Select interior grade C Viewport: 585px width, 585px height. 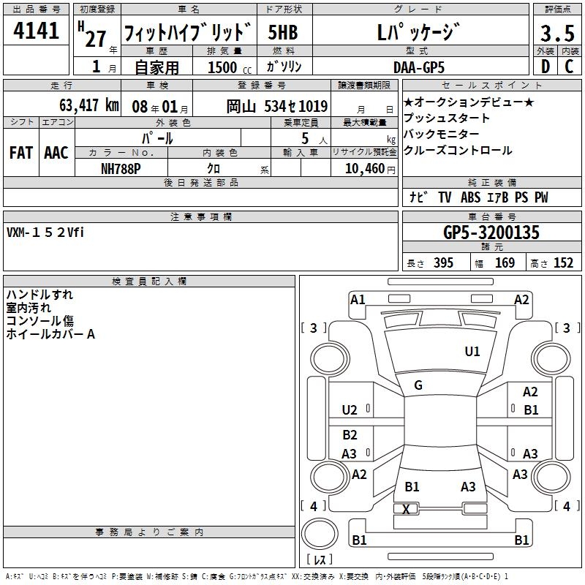click(x=569, y=67)
